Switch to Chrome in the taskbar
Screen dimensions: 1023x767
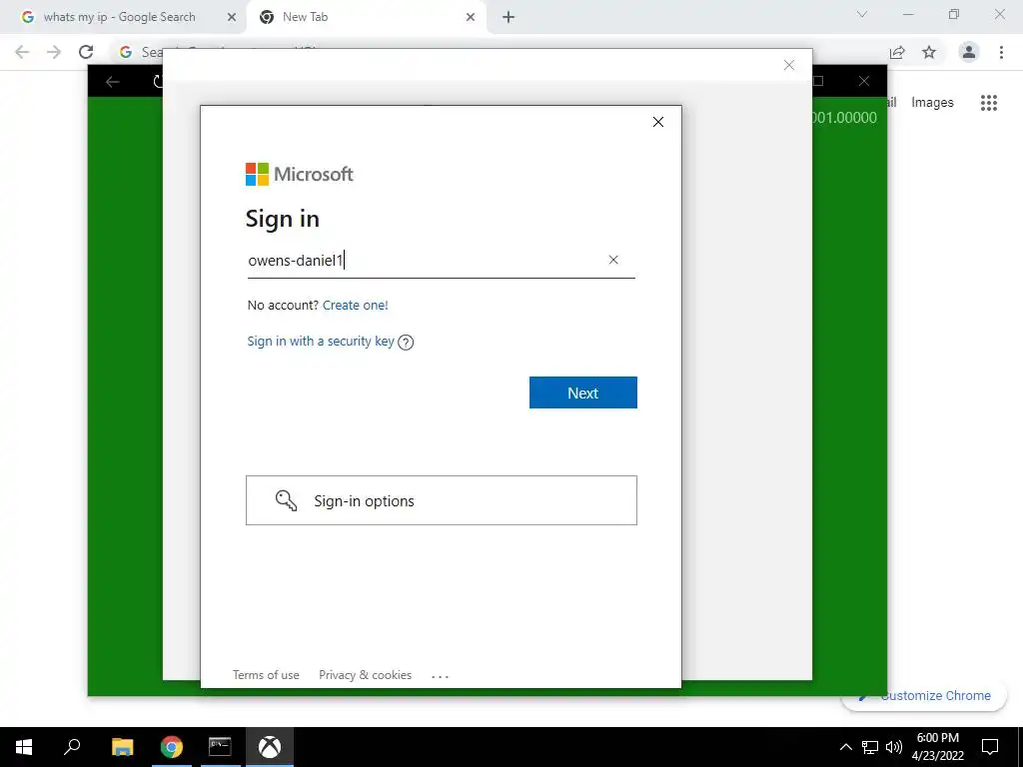click(172, 747)
